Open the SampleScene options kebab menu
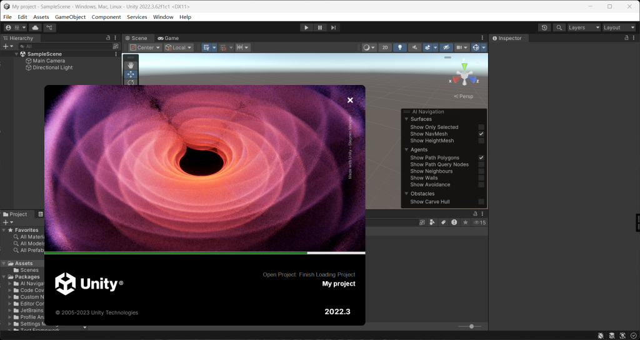This screenshot has height=340, width=640. pyautogui.click(x=116, y=54)
